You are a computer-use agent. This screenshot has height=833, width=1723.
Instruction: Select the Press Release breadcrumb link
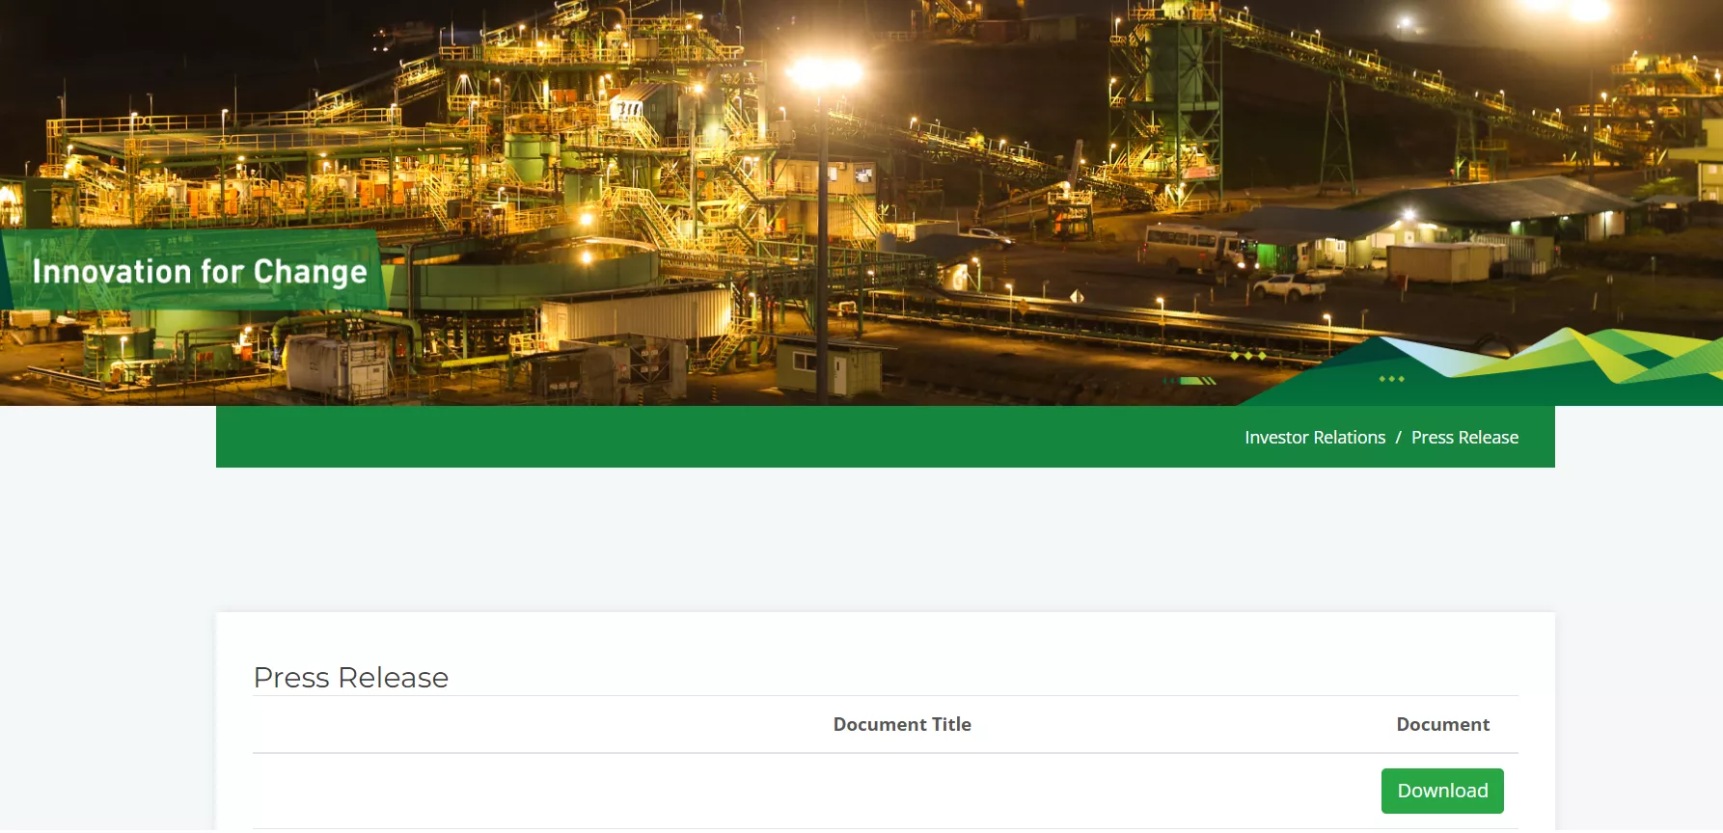pyautogui.click(x=1464, y=438)
